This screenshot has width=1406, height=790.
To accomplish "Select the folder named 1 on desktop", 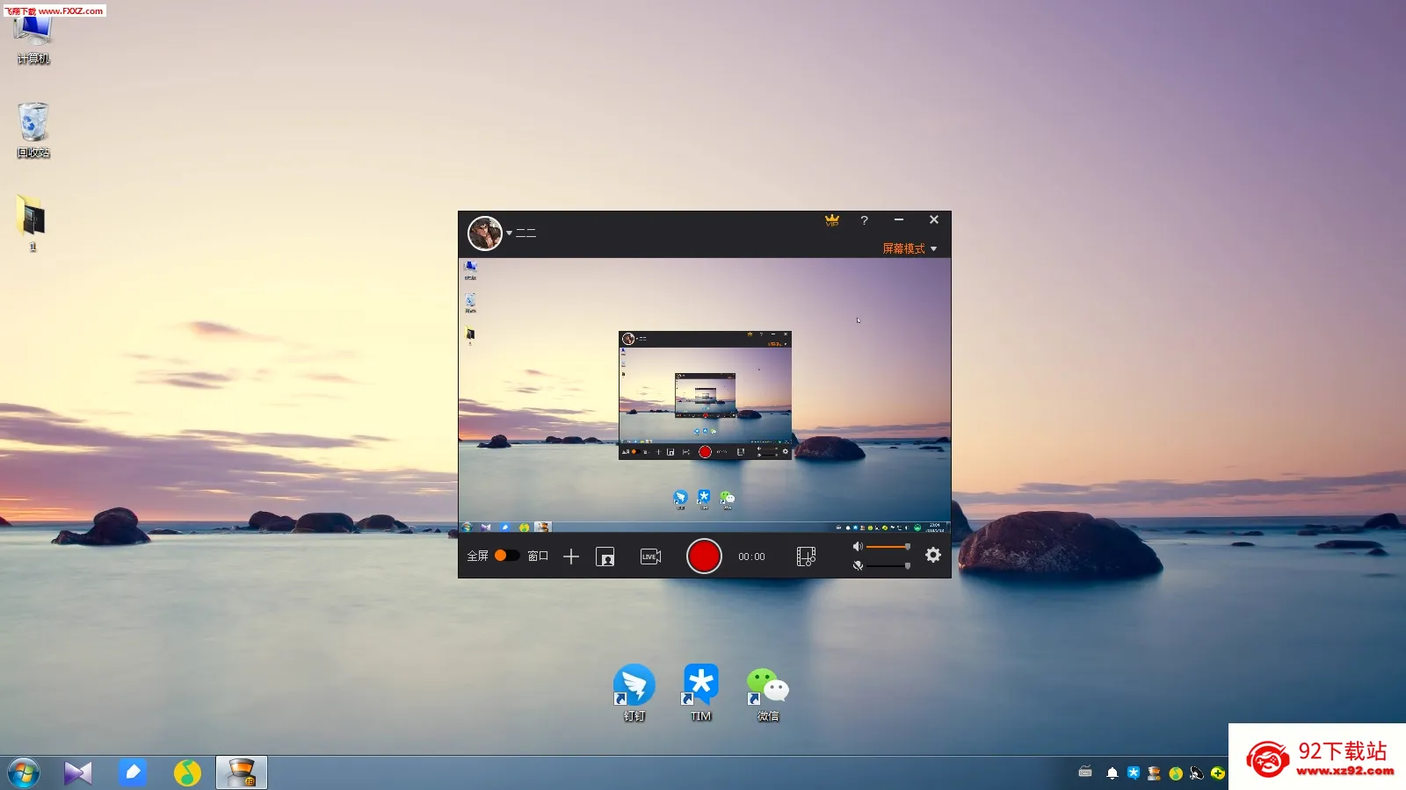I will tap(33, 223).
